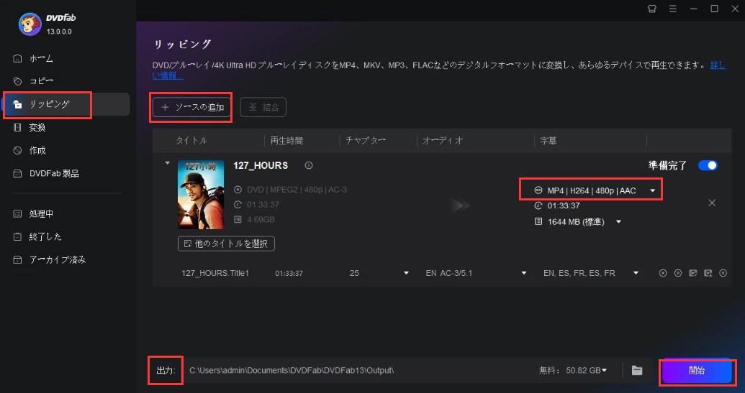This screenshot has width=745, height=393.
Task: Preview Title1 with play icon
Action: tap(663, 273)
